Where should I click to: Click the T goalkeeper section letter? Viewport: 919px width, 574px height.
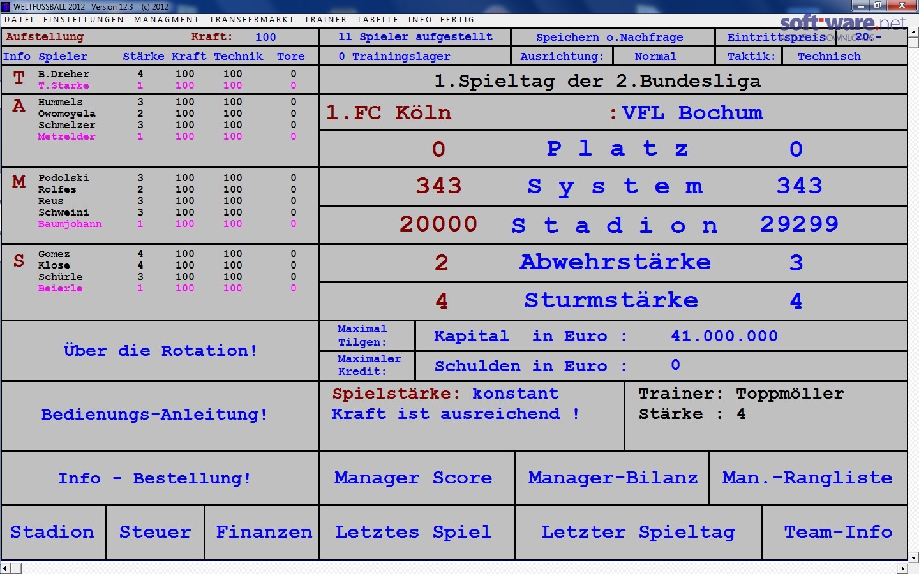click(x=19, y=78)
